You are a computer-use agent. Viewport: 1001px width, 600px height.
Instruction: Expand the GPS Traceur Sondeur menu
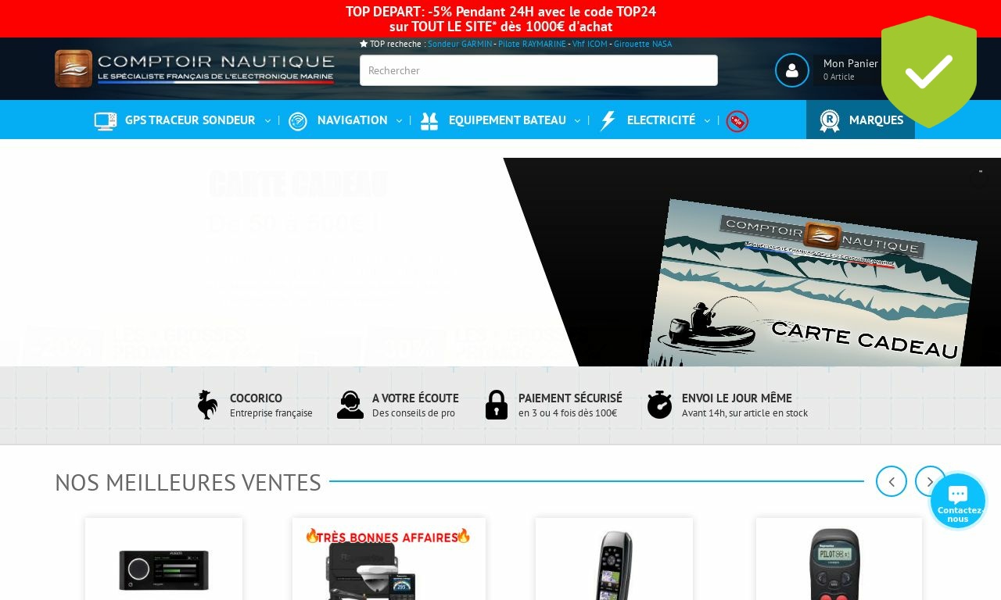tap(190, 120)
